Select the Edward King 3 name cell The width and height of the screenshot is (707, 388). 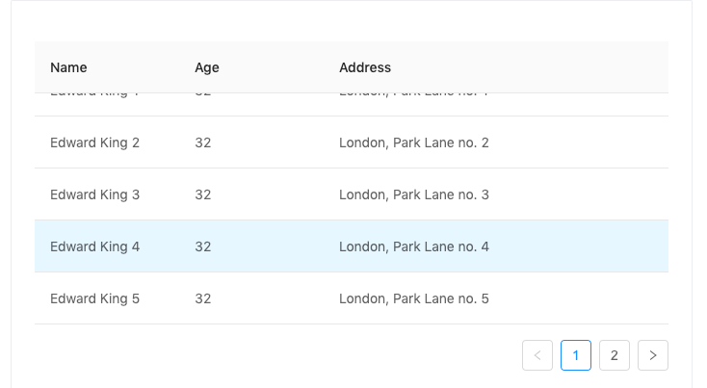pos(95,194)
